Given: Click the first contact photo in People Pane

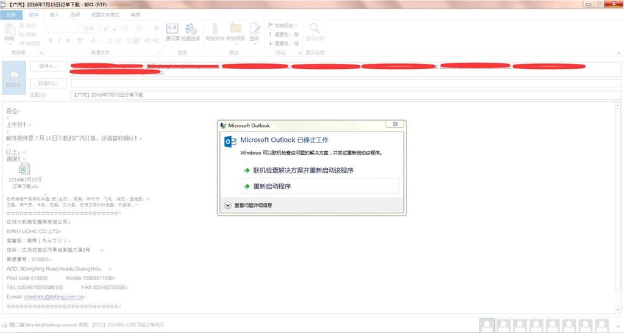Looking at the screenshot, I should (487, 326).
